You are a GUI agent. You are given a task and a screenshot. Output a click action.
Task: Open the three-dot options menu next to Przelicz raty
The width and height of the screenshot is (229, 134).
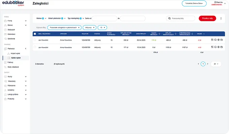point(221,18)
